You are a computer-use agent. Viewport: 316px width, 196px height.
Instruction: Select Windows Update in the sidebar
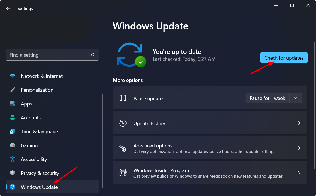(39, 187)
